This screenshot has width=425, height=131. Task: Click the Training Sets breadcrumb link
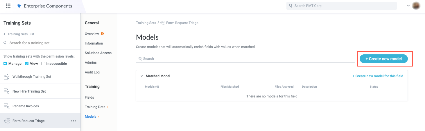coord(146,23)
